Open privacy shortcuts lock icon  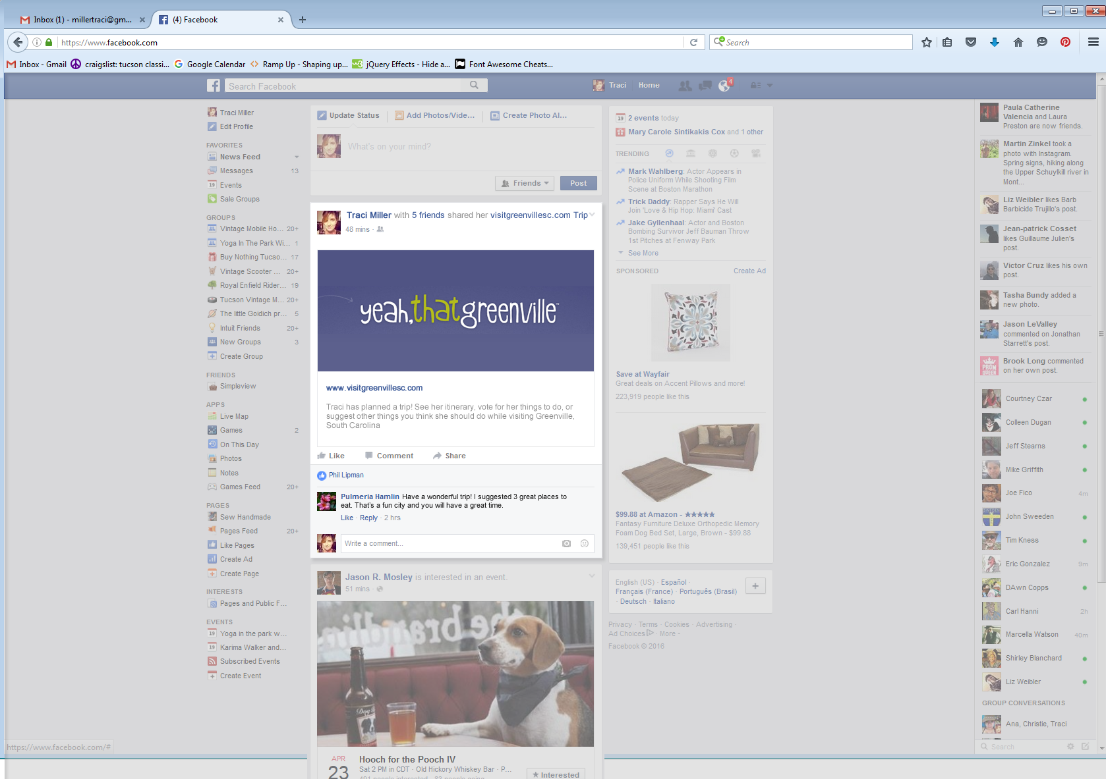755,86
